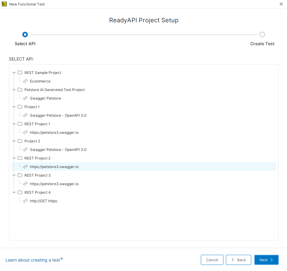The image size is (287, 271).
Task: Select the REST Project 2 label
Action: pos(37,158)
